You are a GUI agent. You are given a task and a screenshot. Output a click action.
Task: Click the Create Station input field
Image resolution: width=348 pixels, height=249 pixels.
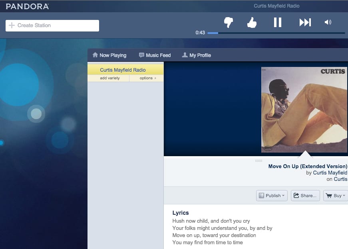coord(52,25)
